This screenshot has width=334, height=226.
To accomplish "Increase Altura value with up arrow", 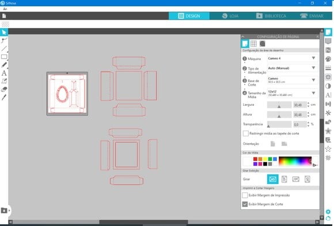I will (308, 113).
